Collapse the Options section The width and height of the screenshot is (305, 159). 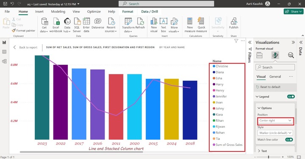(259, 108)
